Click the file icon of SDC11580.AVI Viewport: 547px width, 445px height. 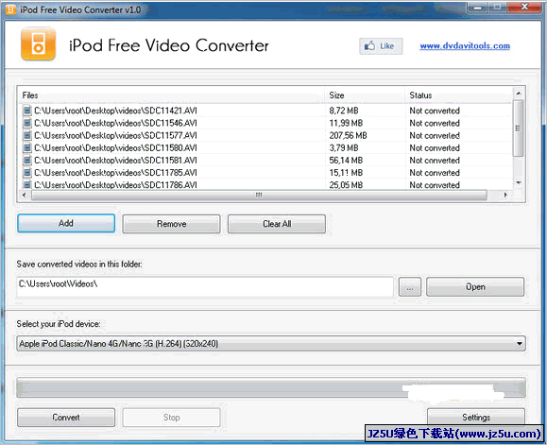click(26, 148)
